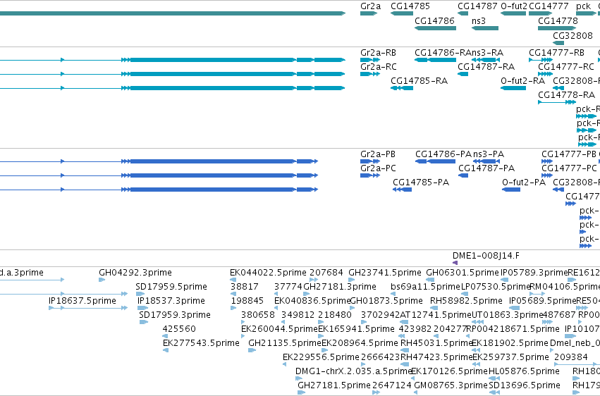Click the IP05689.5prime EST label

coord(543,301)
